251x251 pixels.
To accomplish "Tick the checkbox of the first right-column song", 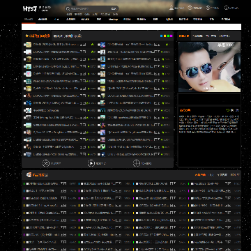I will (x=99, y=45).
